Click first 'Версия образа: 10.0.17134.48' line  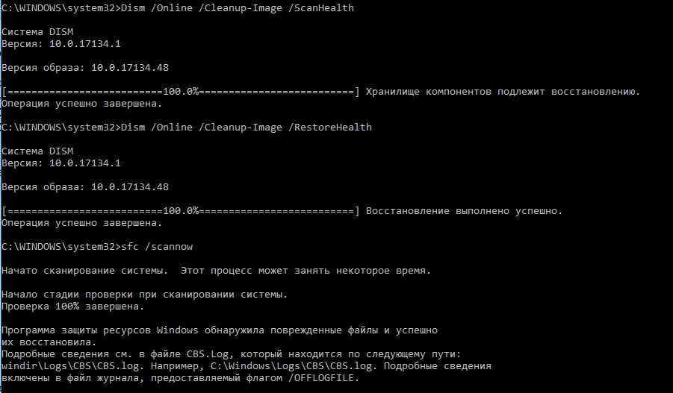point(85,68)
